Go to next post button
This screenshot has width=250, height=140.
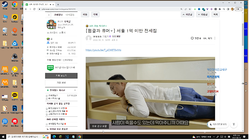(202, 14)
